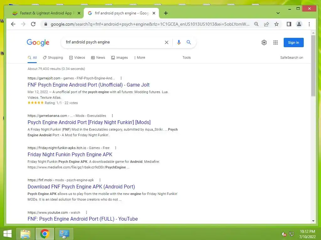
Task: Open Download FNF Psych Engine APK link
Action: coord(81,187)
